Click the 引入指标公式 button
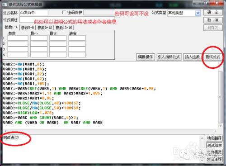The width and height of the screenshot is (226, 166). coord(169,57)
